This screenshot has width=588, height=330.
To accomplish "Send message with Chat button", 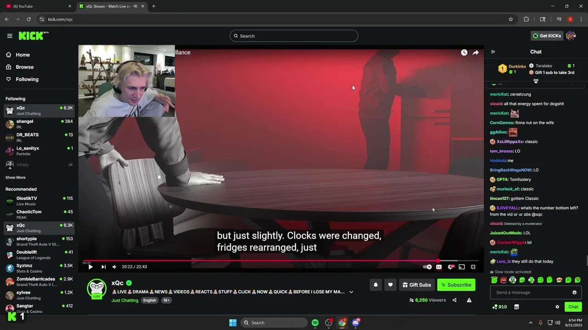I will pos(573,307).
